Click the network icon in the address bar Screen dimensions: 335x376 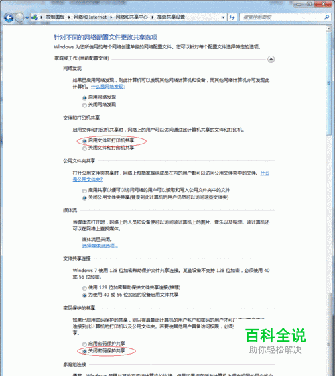pos(35,17)
